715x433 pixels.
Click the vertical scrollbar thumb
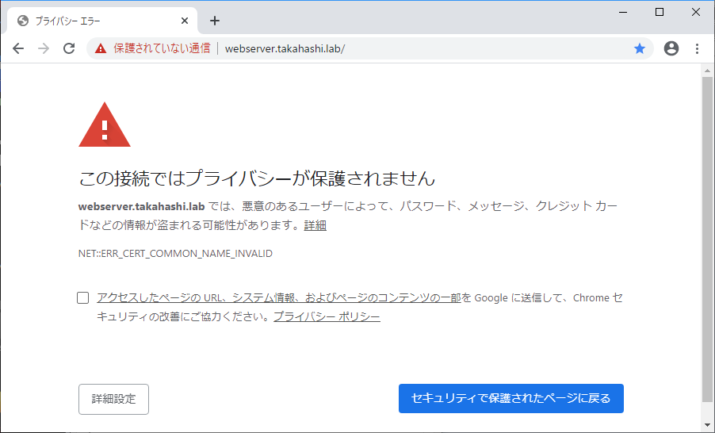click(x=707, y=239)
